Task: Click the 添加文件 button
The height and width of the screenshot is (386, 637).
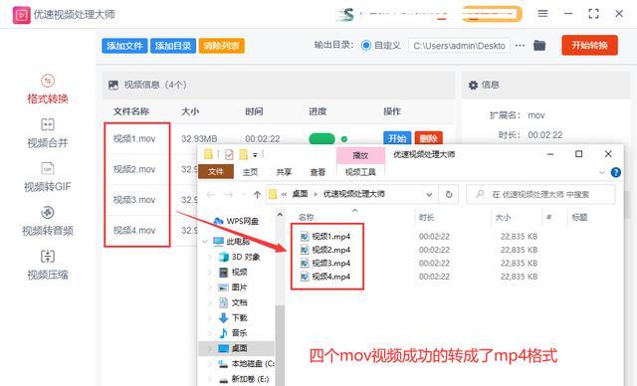Action: pos(124,46)
